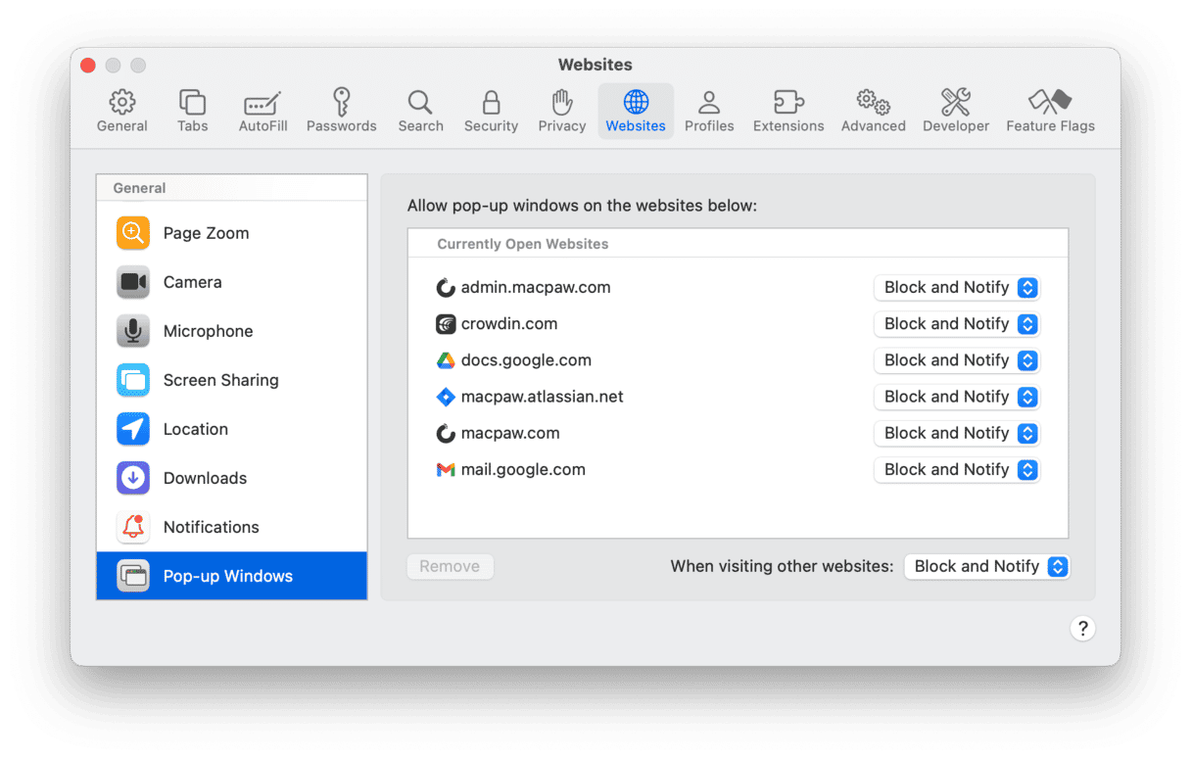Select the crowdin.com website row
The height and width of the screenshot is (759, 1191).
[x=509, y=324]
